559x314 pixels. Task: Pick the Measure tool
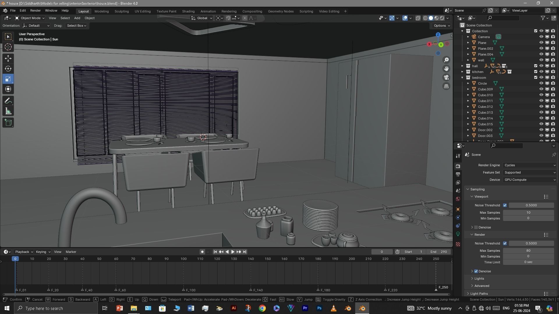[x=8, y=111]
